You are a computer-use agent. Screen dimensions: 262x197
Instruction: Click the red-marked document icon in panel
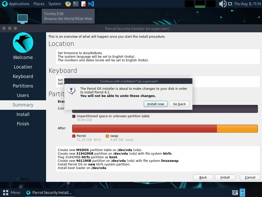(83, 4)
